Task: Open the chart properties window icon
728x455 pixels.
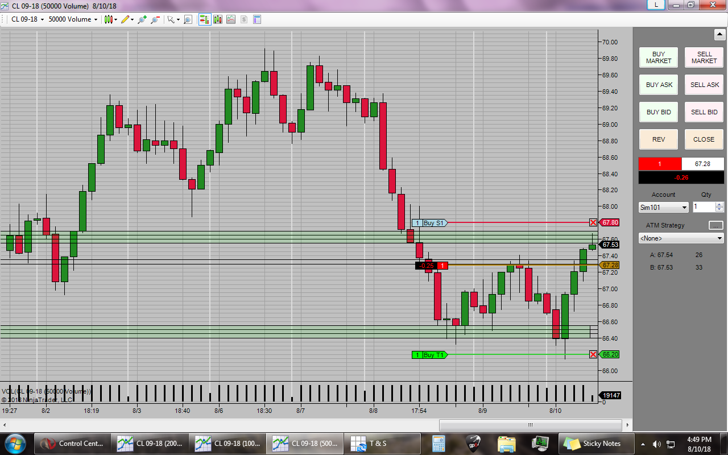Action: [x=257, y=19]
